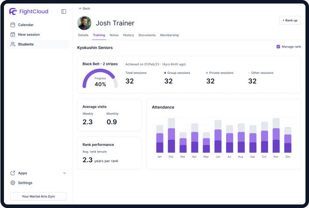
Task: Open Settings via gear icon
Action: 13,183
